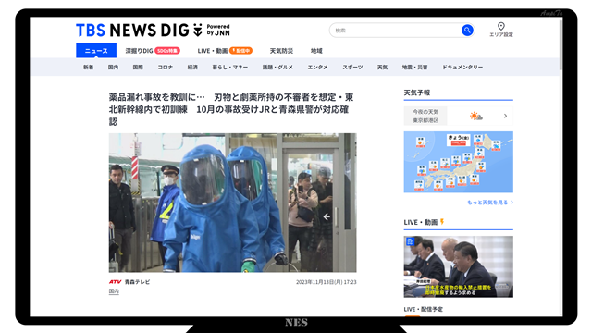
Task: Open the 天気防災 tab
Action: pyautogui.click(x=281, y=51)
